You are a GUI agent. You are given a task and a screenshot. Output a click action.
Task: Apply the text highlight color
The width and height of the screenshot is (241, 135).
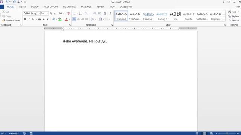(60, 19)
